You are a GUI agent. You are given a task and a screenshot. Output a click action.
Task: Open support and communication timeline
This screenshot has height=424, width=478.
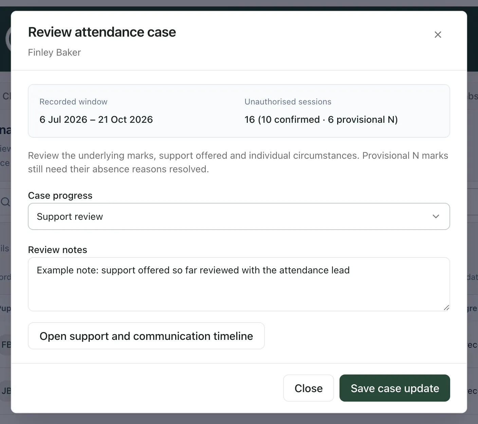(146, 336)
